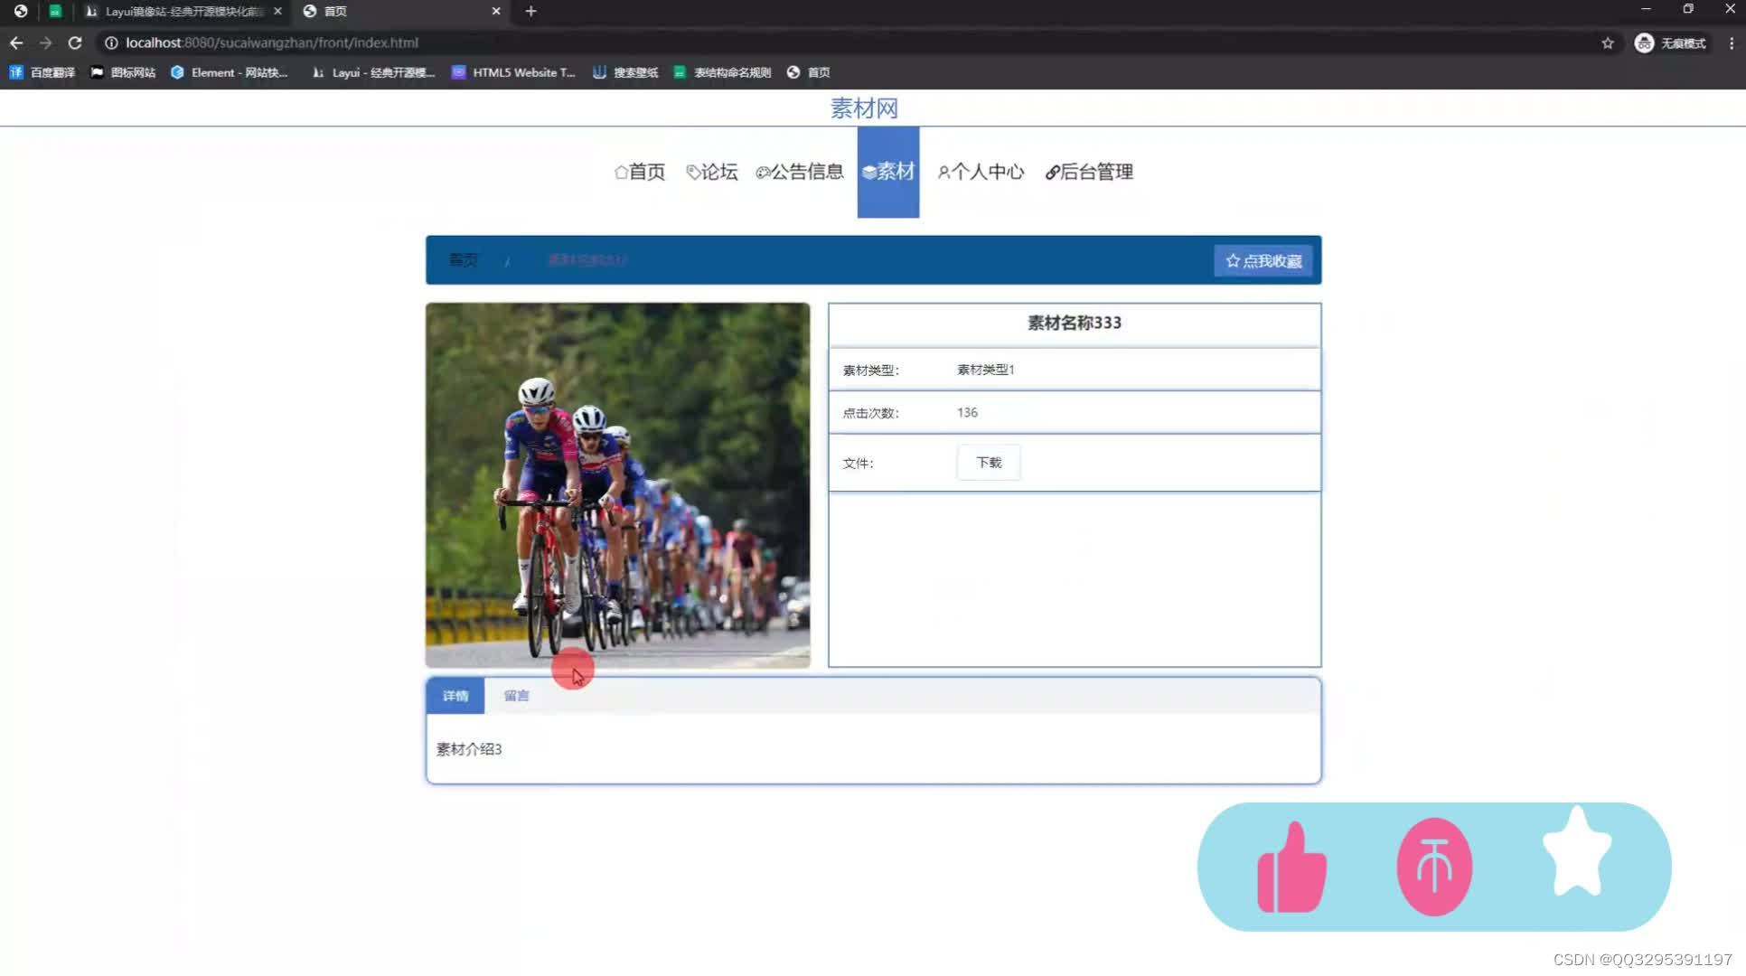1746x976 pixels.
Task: Click the 点我收藏 bookmark toggle button
Action: 1265,260
